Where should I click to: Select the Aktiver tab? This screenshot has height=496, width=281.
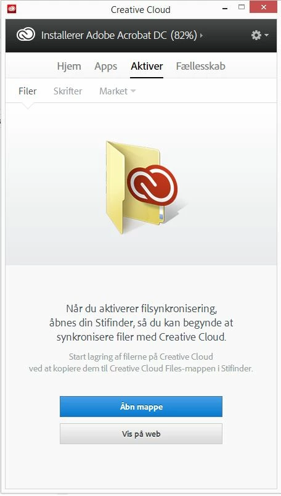(147, 66)
